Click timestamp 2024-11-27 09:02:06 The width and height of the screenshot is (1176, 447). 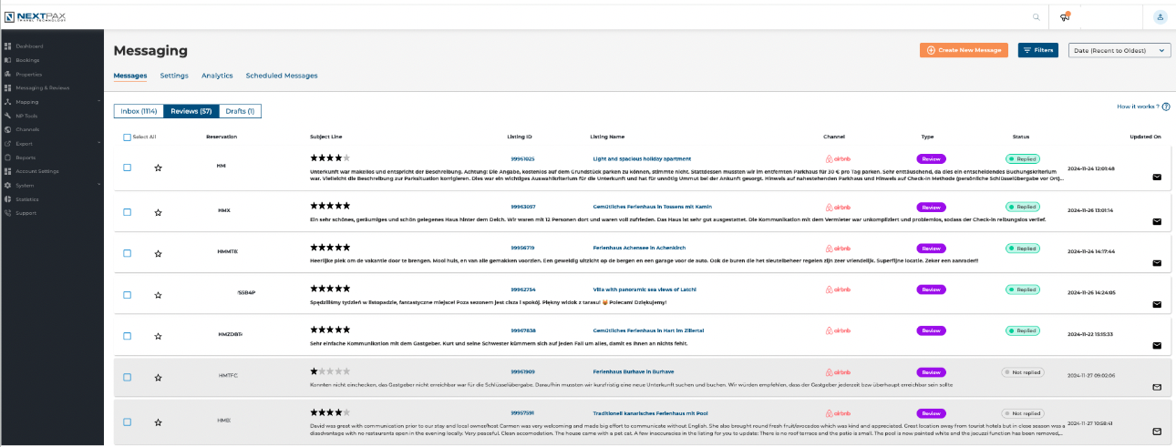[1090, 375]
